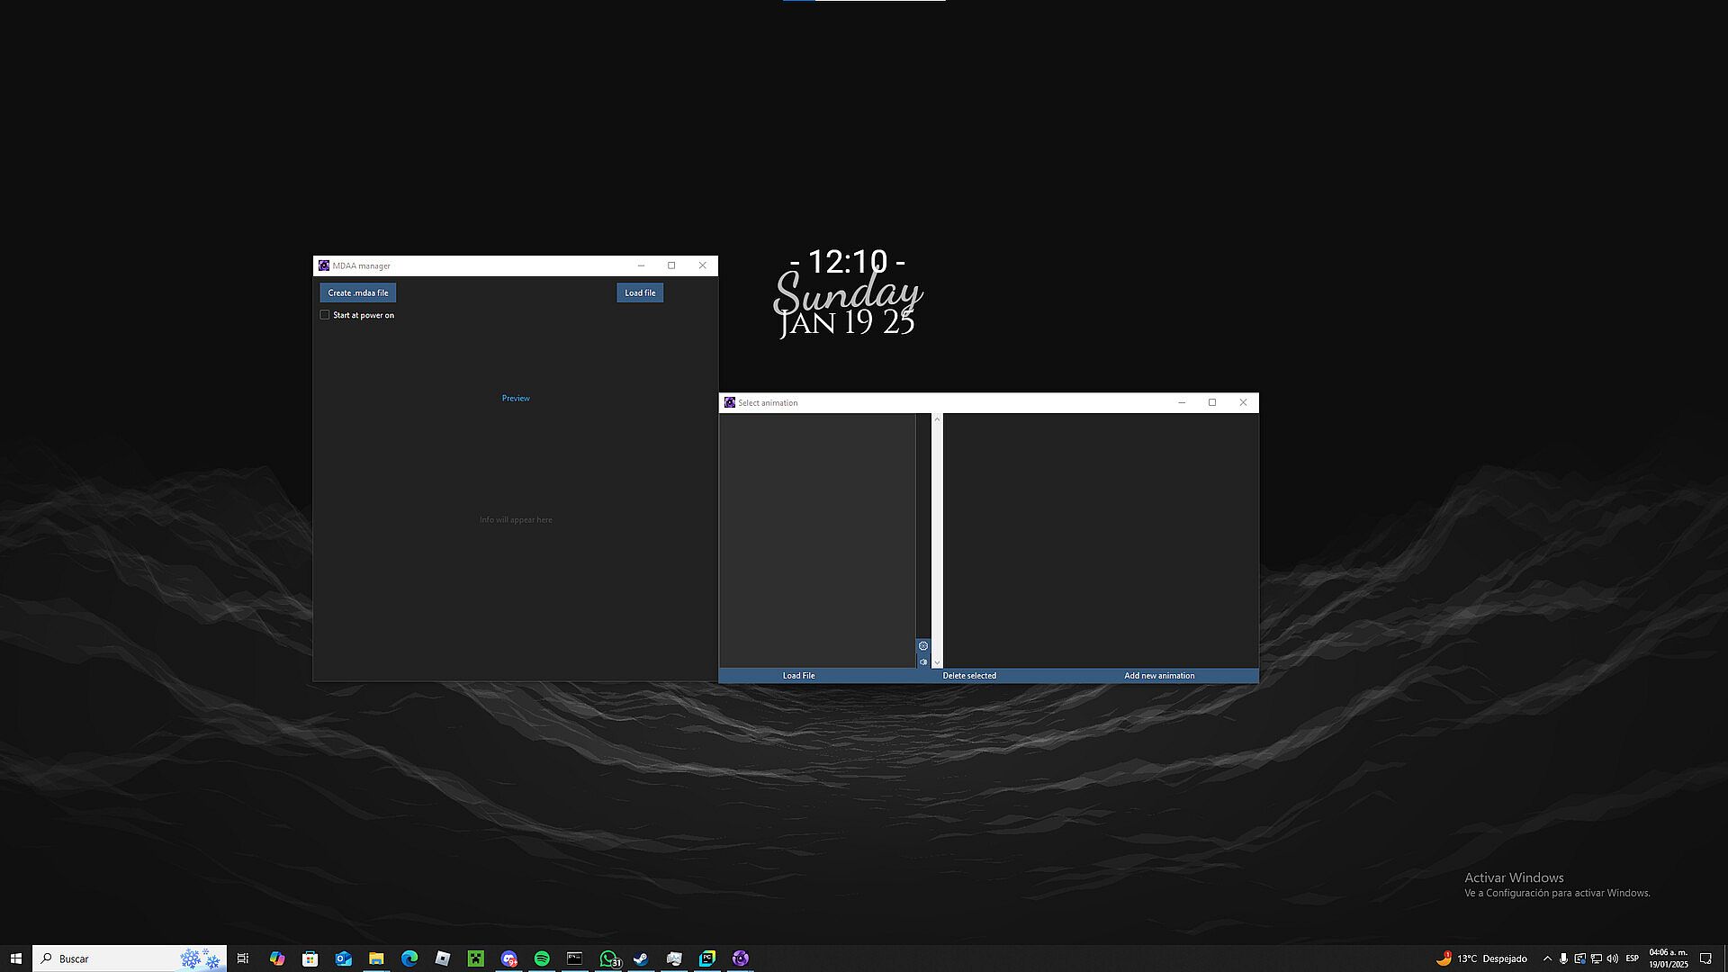Screen dimensions: 1728x972
Task: Click the speaker sound icon in Select animation
Action: (x=922, y=662)
